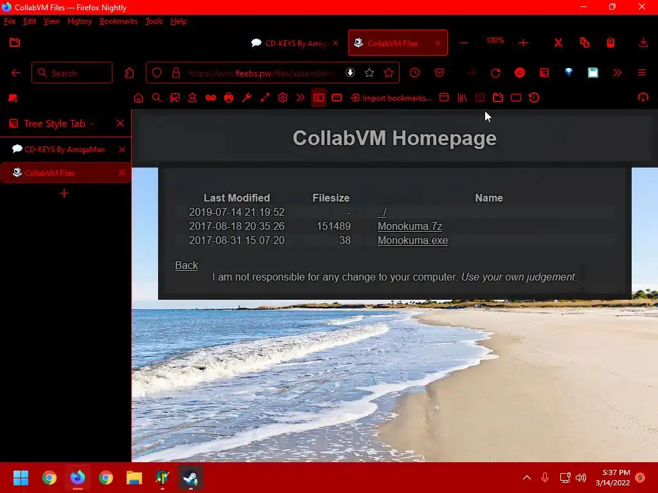Open the Windows Start menu

point(21,478)
